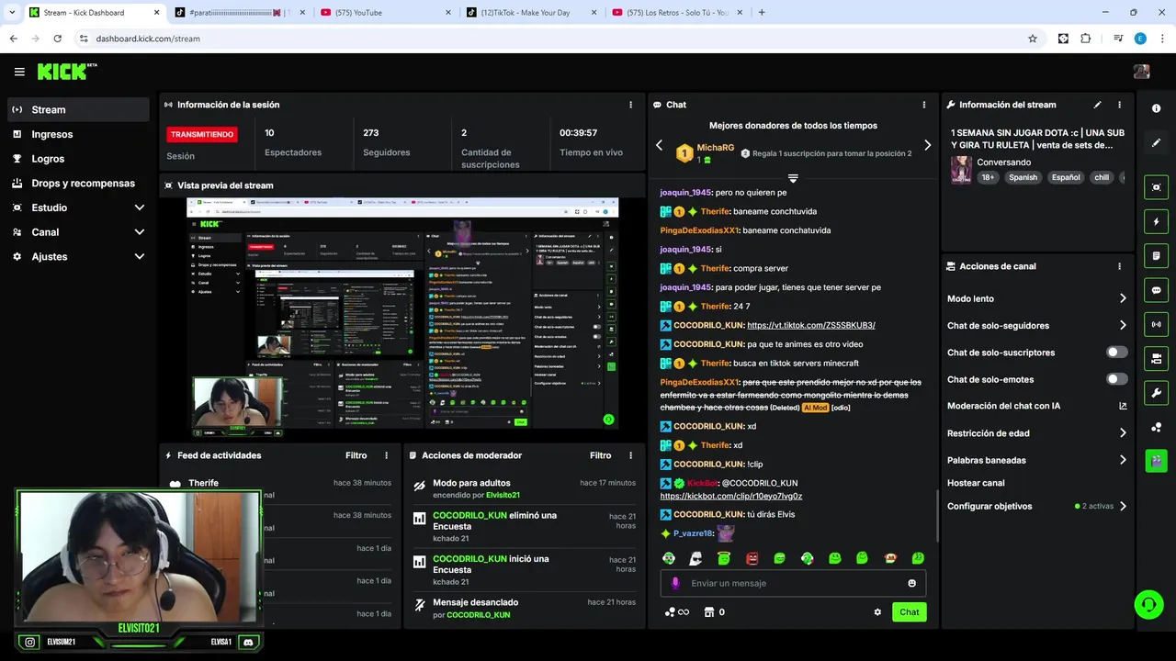Toggle Chat de solo-suscriptores switch
1176x661 pixels.
tap(1116, 353)
